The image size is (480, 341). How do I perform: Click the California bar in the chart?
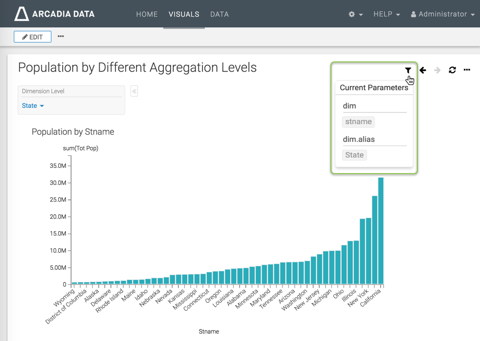381,232
